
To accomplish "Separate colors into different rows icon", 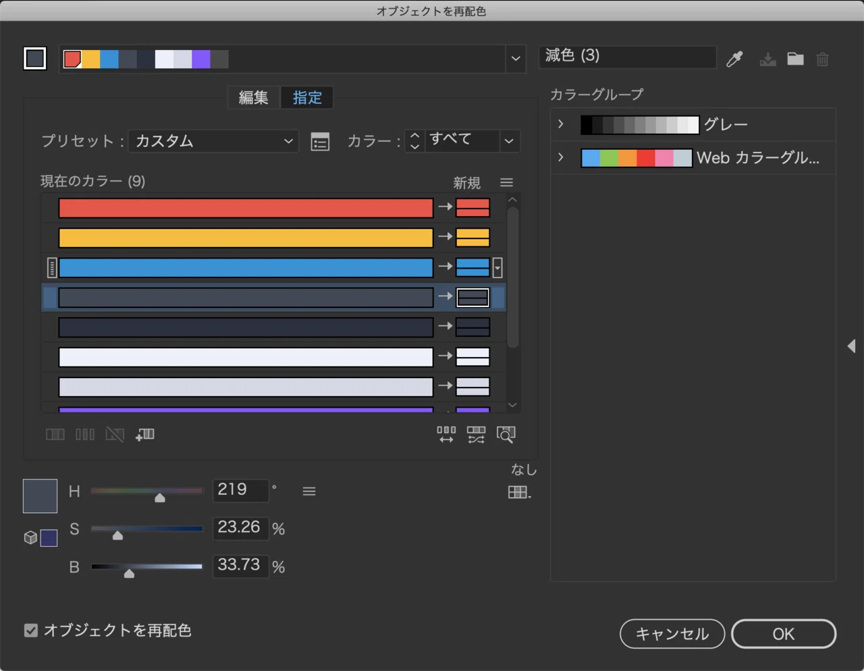I will (x=85, y=434).
